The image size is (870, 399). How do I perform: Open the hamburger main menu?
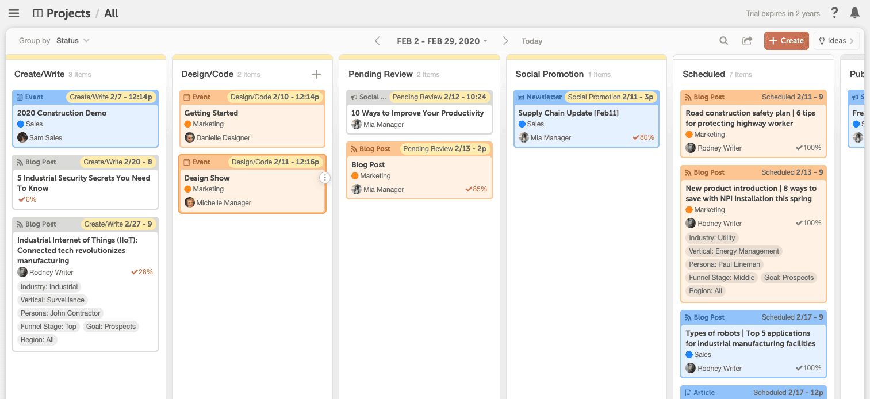coord(14,13)
